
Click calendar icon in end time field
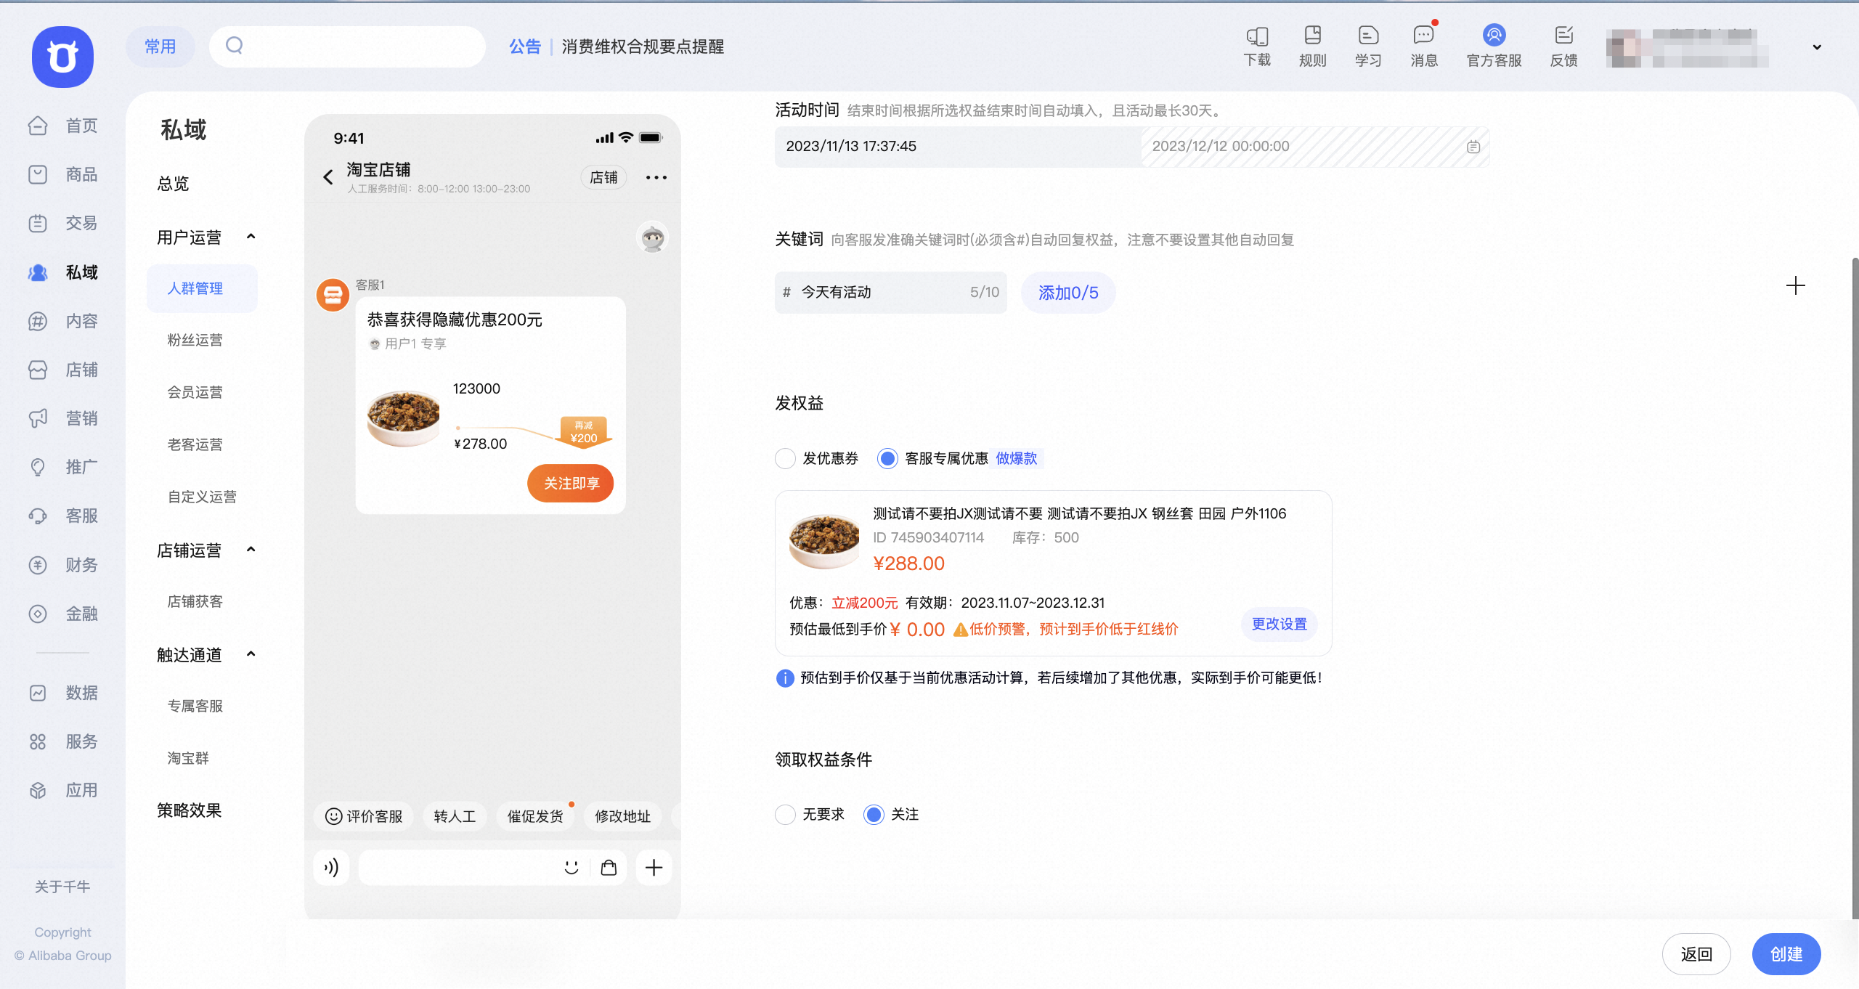click(1473, 147)
